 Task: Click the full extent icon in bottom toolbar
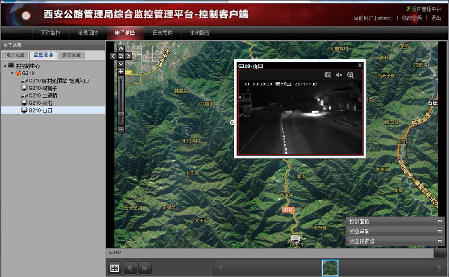coord(115,268)
